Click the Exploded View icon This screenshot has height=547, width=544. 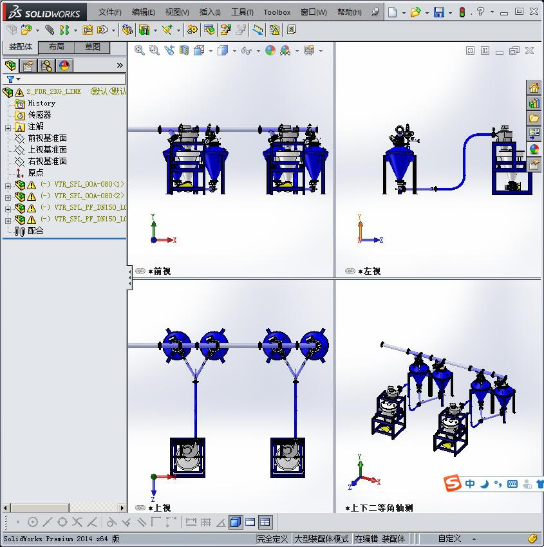(225, 30)
